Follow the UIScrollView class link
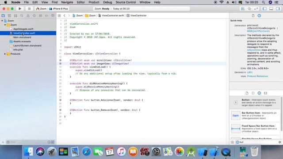283x159 pixels. (x=254, y=50)
